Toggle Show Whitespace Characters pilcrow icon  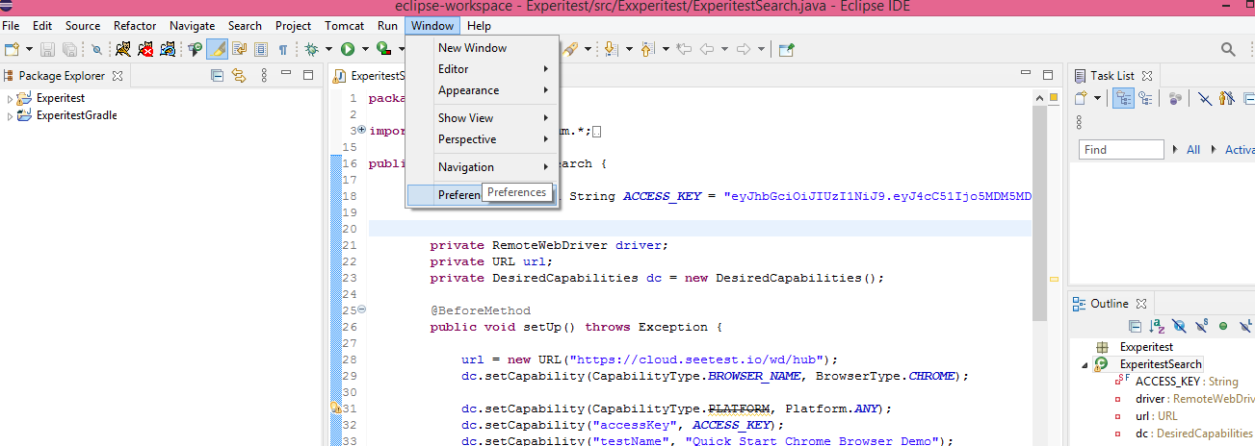(283, 49)
